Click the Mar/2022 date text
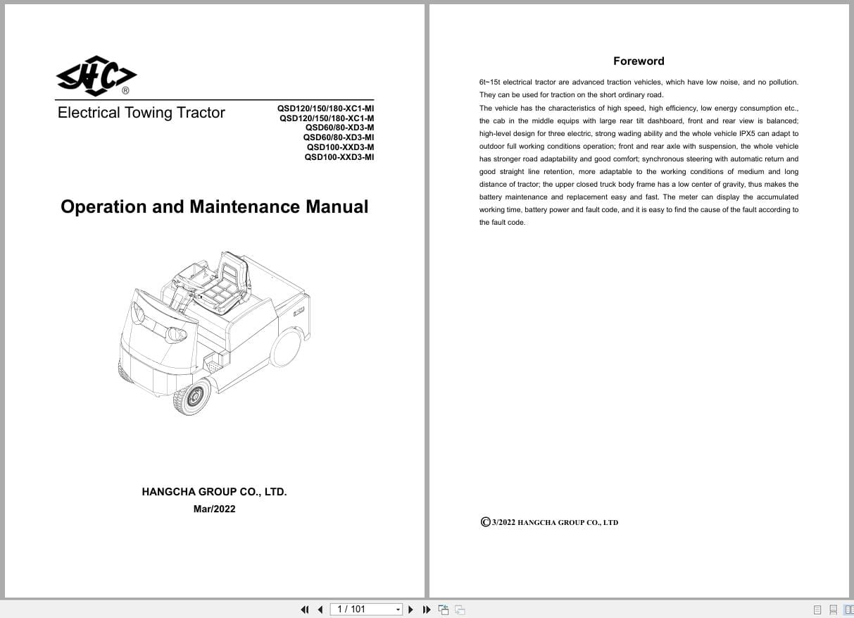 pyautogui.click(x=214, y=509)
